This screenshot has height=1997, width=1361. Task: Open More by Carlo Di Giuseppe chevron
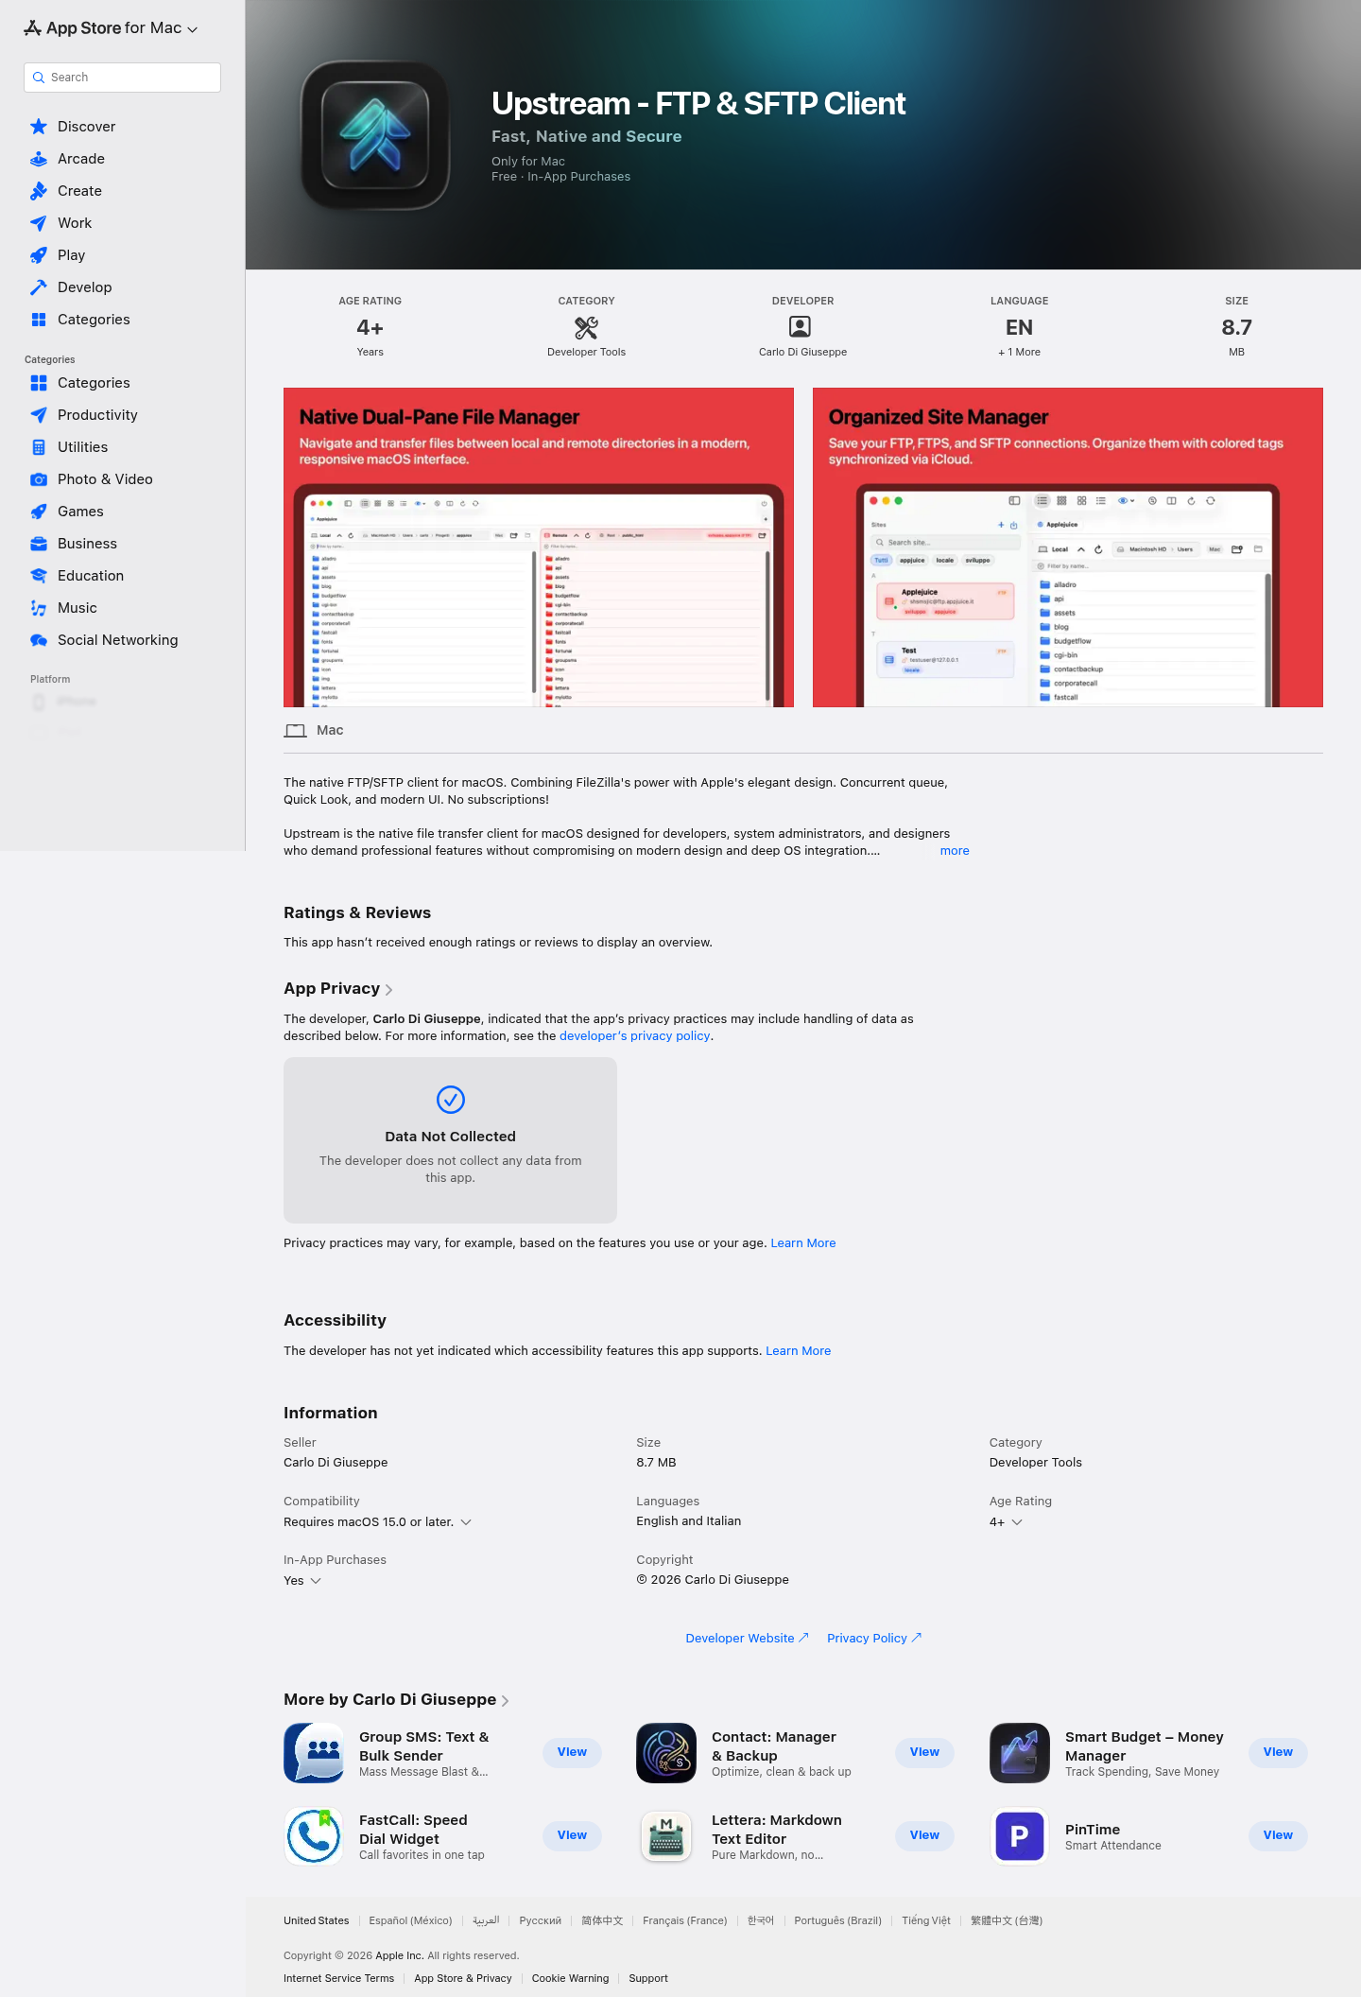pos(505,1701)
